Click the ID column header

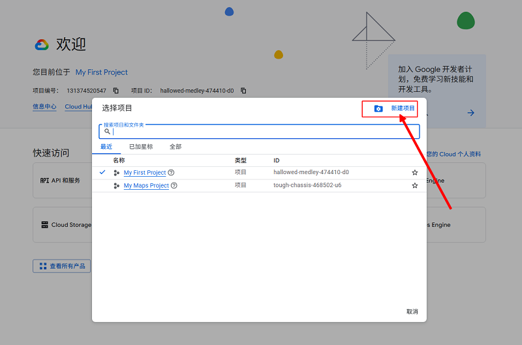point(276,160)
